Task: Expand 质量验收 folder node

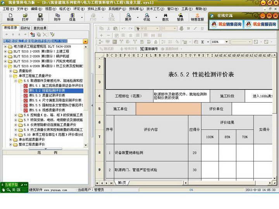Action: (x=10, y=71)
